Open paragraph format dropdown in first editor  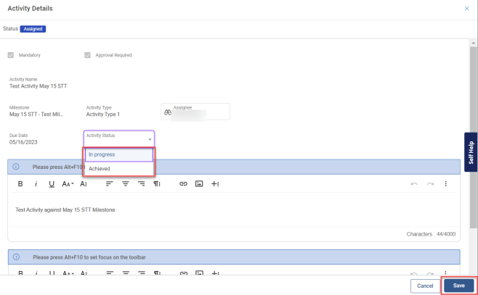[157, 184]
